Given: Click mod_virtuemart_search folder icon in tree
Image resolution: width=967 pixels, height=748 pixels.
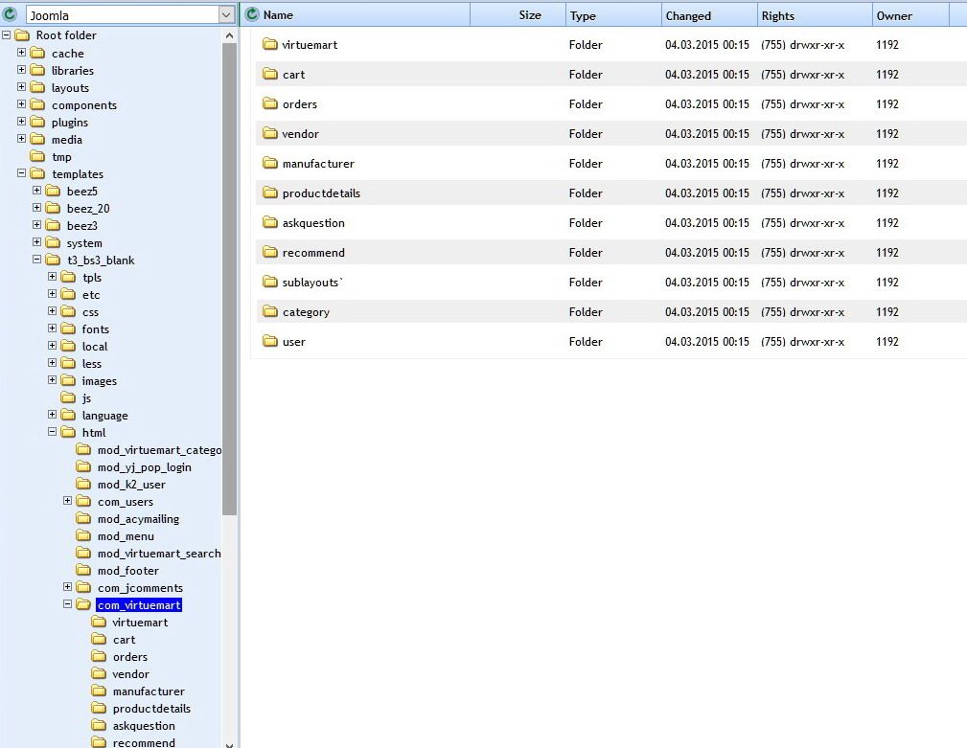Looking at the screenshot, I should pos(83,554).
